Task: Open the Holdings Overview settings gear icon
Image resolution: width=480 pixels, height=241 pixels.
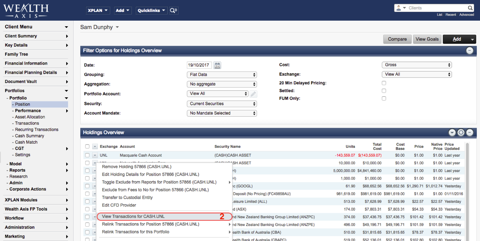Action: point(461,132)
